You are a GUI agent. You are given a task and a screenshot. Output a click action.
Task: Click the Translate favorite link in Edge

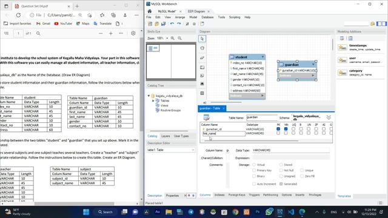pos(102,24)
